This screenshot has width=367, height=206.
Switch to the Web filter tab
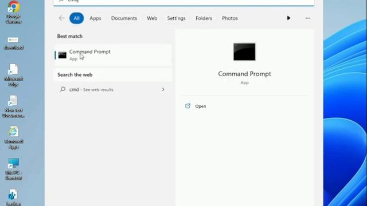coord(152,18)
